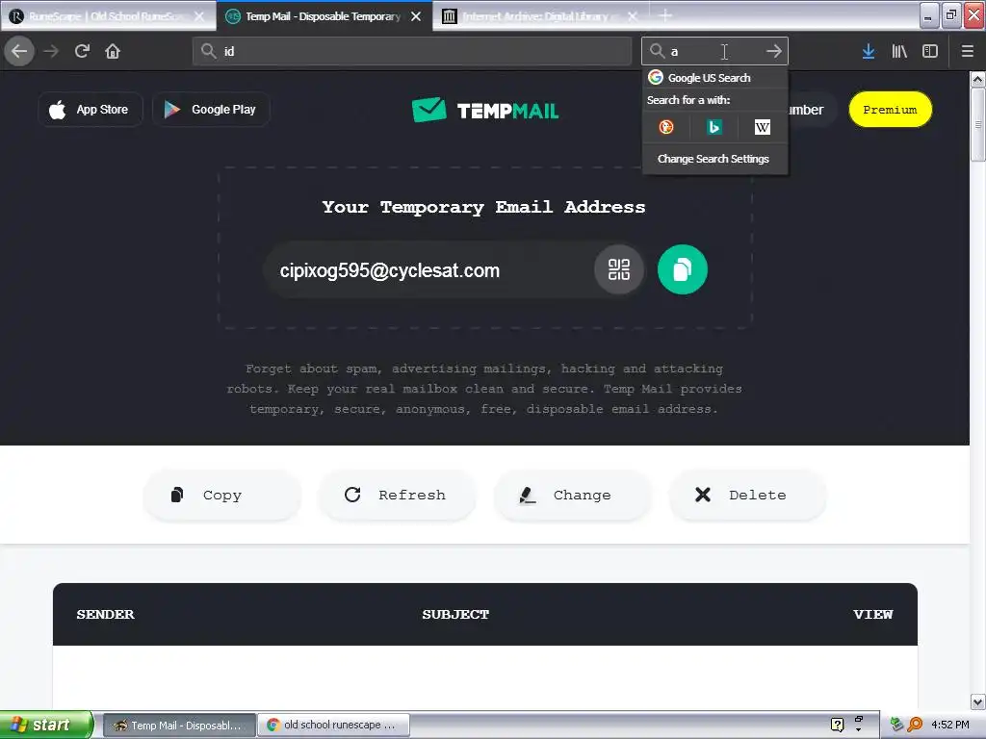Click the Copy button below the banner

pos(222,496)
